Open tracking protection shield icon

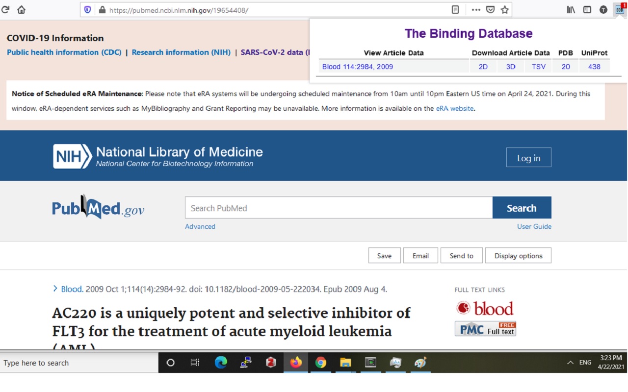click(x=88, y=9)
